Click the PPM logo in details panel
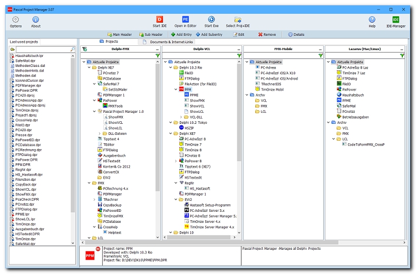Screen dimensions: 416x274 pyautogui.click(x=90, y=256)
